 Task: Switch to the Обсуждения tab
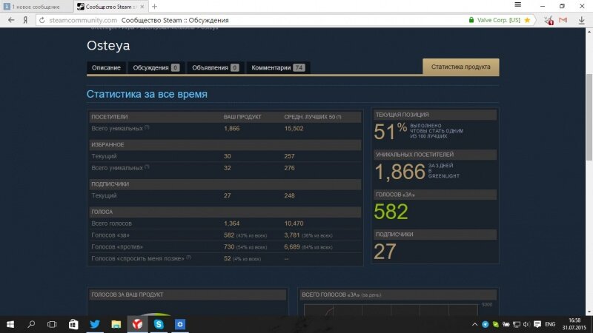(156, 67)
